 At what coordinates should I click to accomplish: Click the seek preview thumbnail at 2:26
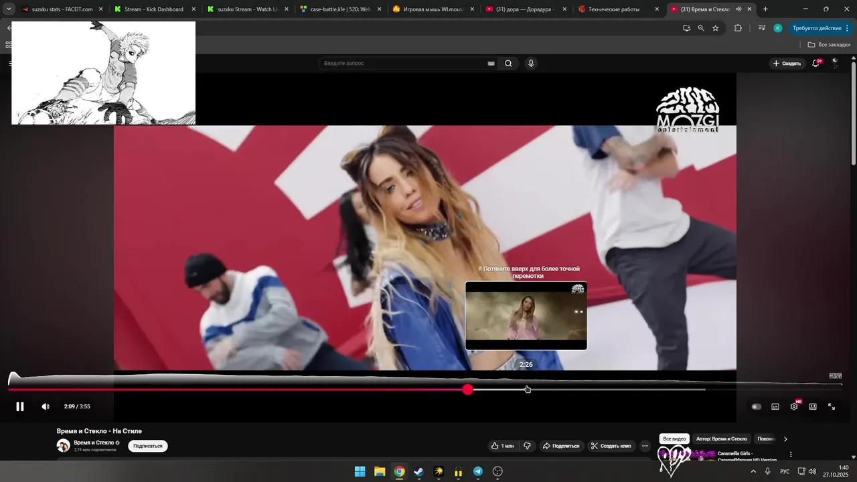526,315
